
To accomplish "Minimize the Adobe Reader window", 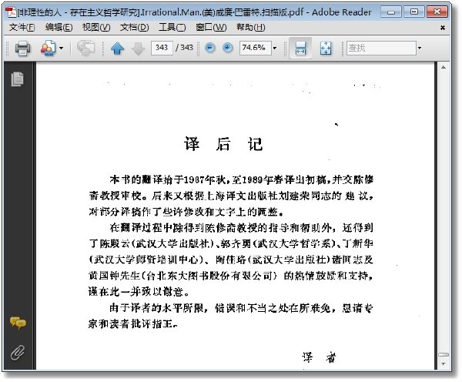I will coord(391,12).
